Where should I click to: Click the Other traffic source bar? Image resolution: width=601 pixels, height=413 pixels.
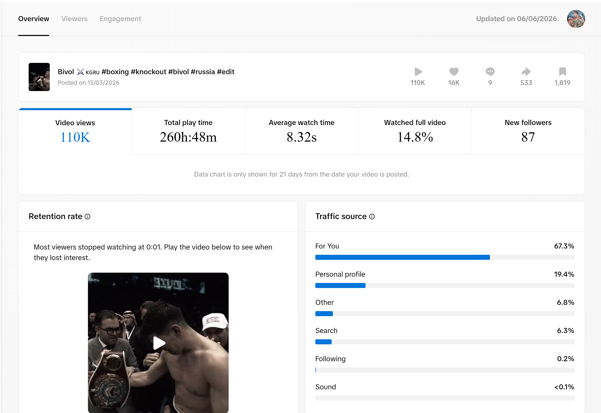coord(445,314)
